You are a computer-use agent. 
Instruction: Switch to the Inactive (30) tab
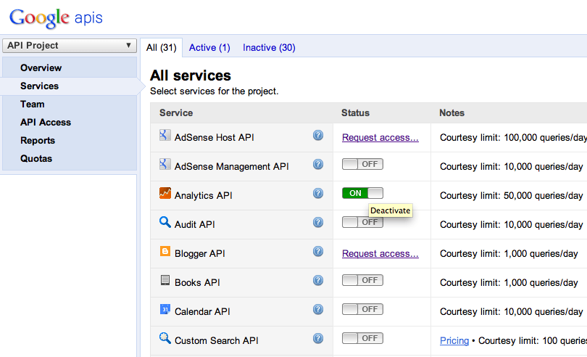(x=269, y=48)
